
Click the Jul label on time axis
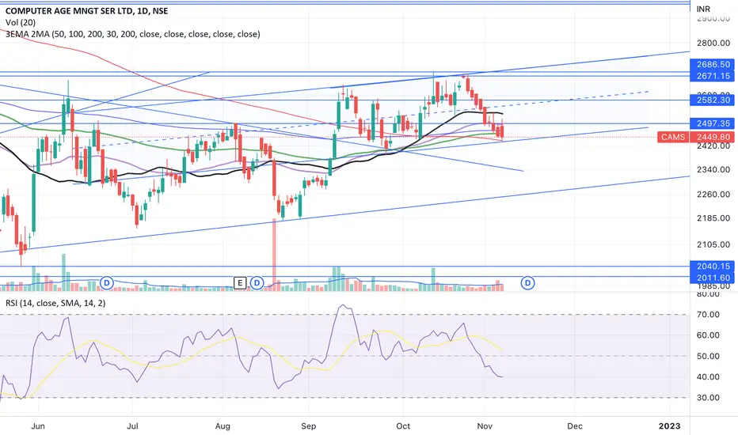coord(133,426)
